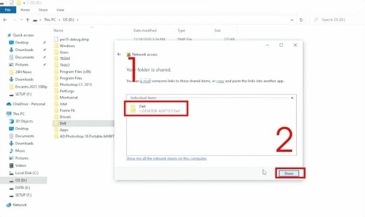Screen dimensions: 365x217
Task: Refresh the current folder view
Action: (301, 20)
